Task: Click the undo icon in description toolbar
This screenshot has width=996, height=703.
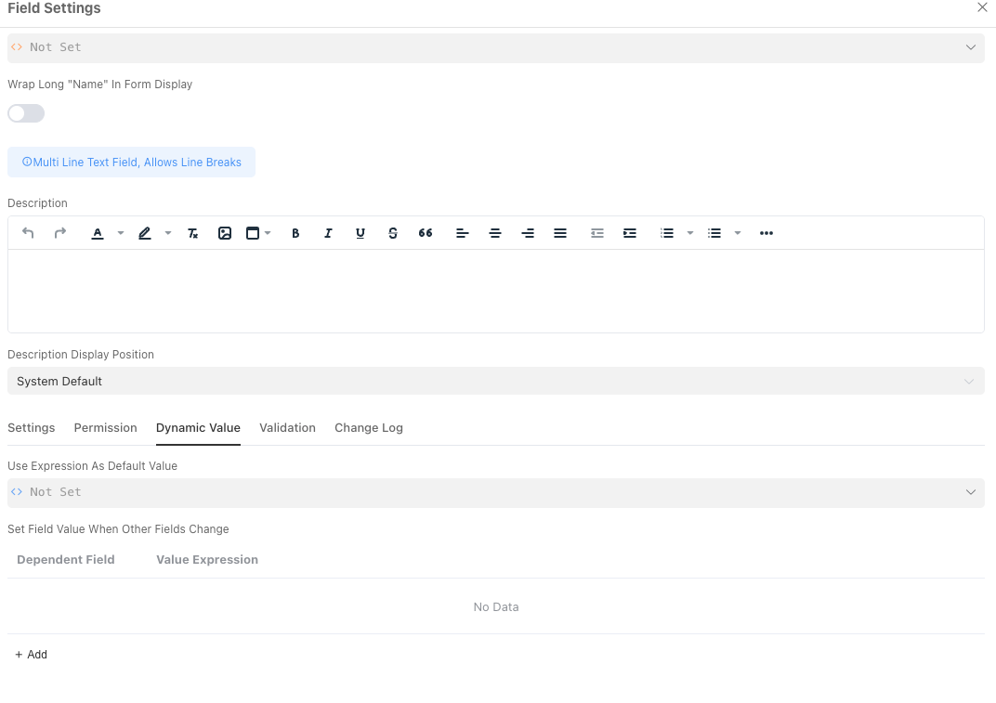Action: tap(28, 233)
